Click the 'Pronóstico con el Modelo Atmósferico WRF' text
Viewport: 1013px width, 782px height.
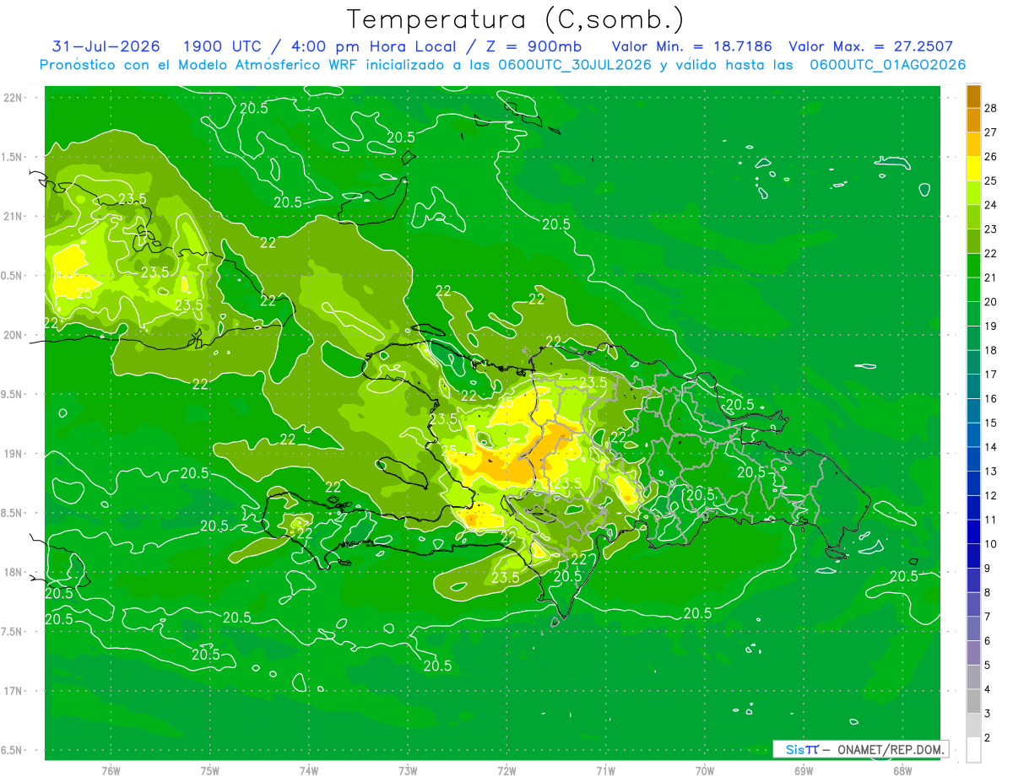coord(200,65)
